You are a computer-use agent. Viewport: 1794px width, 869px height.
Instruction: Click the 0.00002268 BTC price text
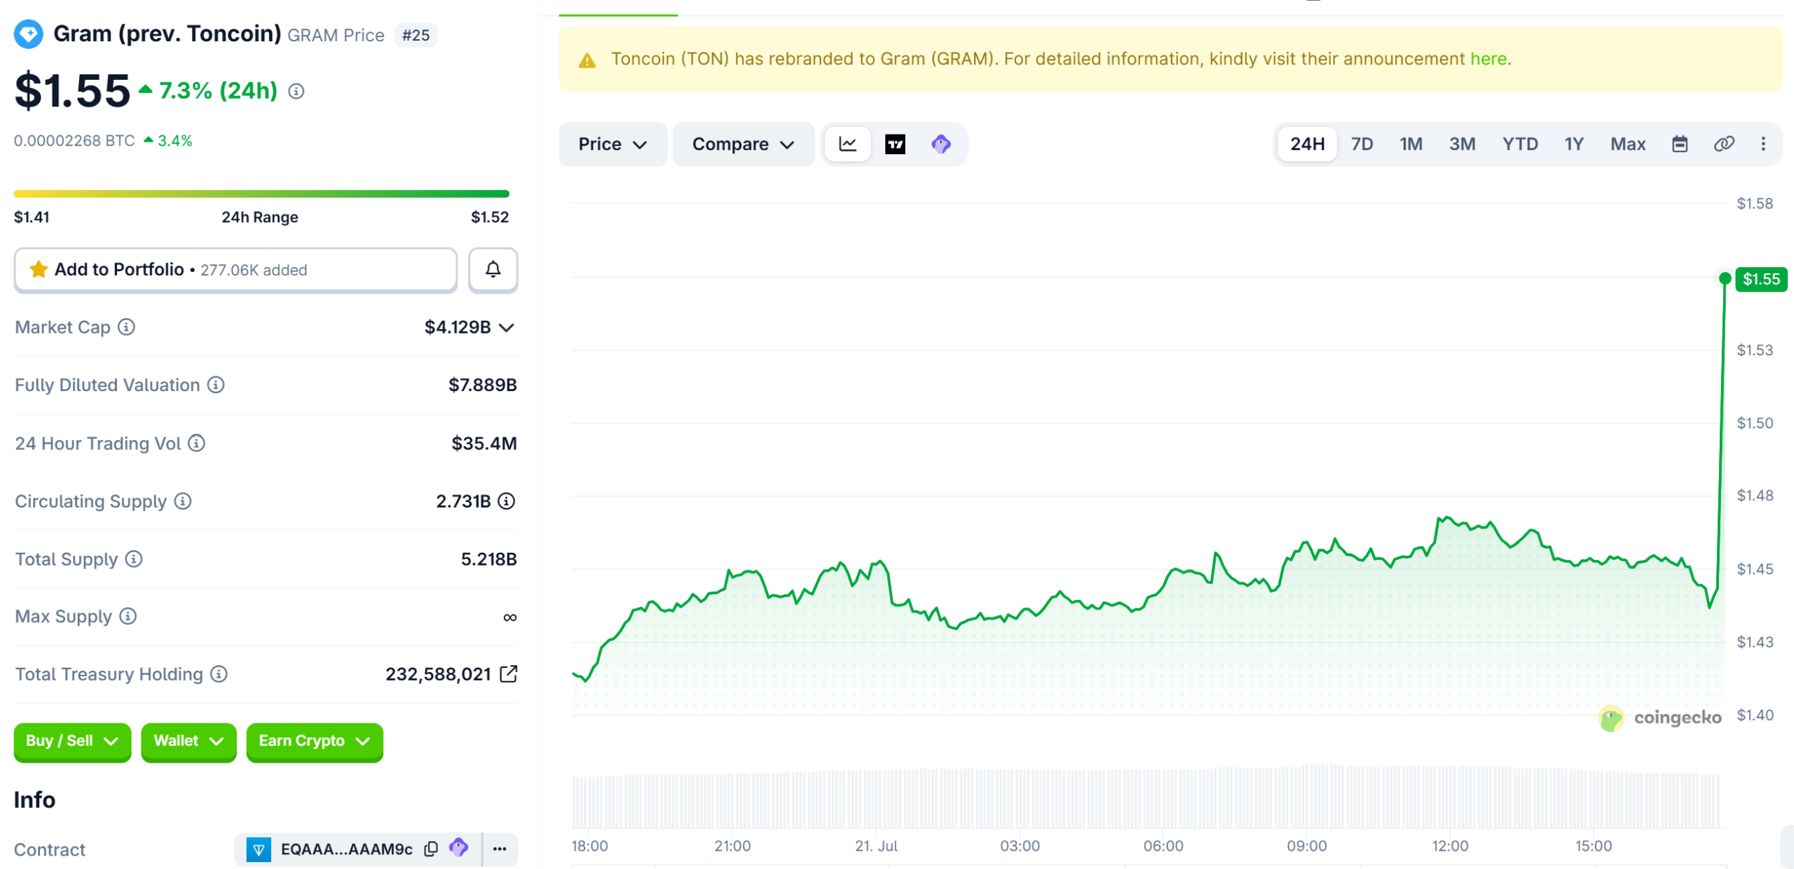74,141
